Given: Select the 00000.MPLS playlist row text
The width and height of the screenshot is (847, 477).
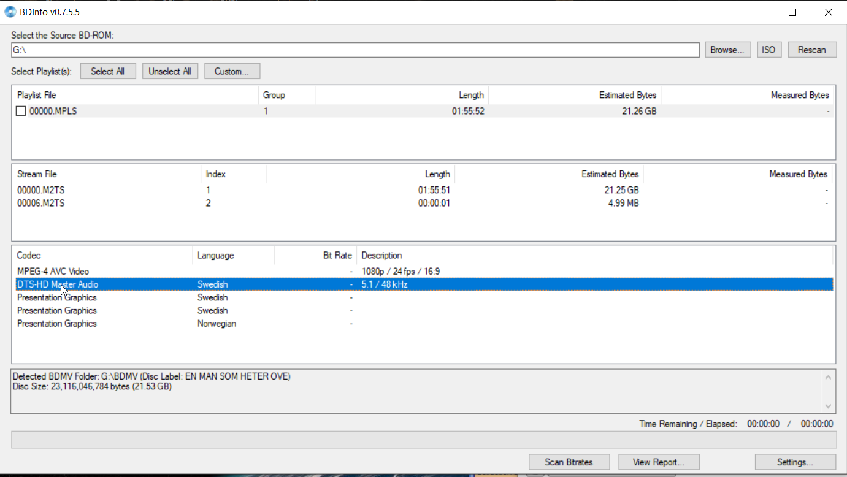Looking at the screenshot, I should click(x=53, y=112).
